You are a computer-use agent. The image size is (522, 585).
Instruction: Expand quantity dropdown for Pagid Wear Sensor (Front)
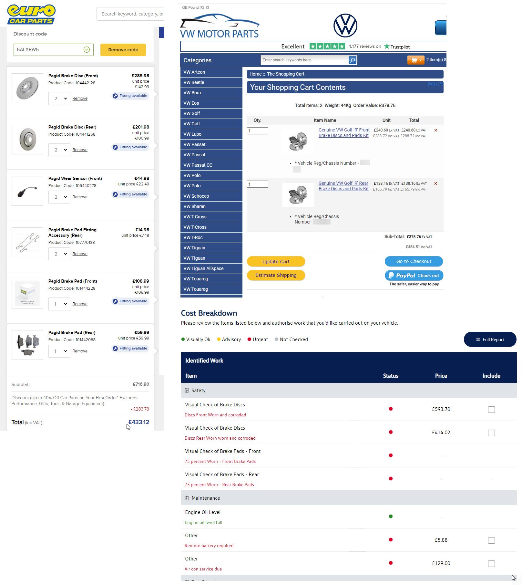(x=59, y=197)
